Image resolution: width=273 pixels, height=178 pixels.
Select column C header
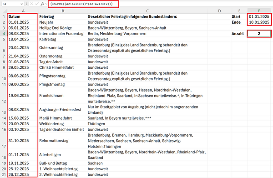click(x=147, y=11)
